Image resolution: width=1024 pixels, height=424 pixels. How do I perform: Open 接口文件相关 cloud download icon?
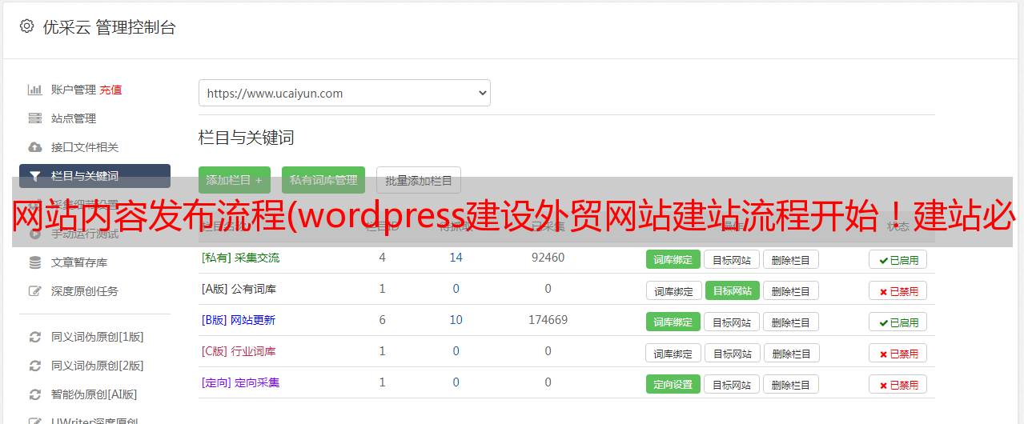[x=35, y=147]
